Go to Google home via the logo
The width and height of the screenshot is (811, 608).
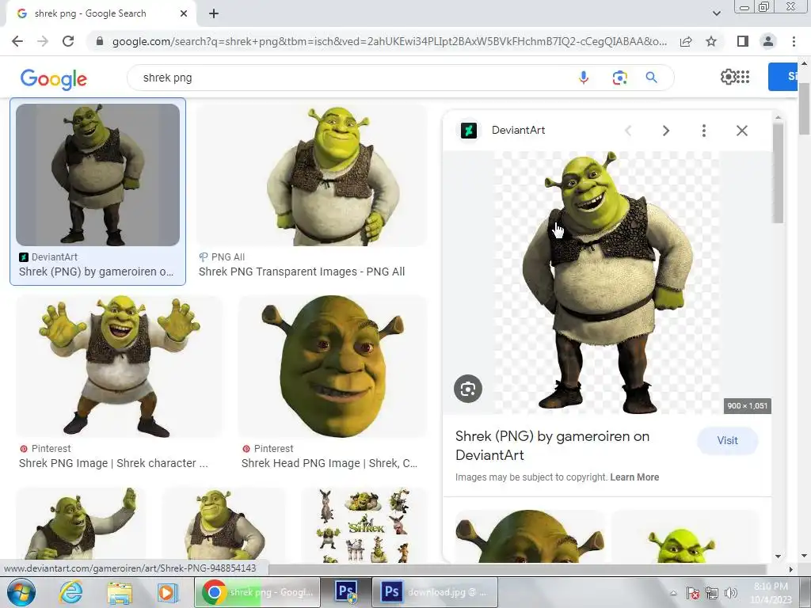(54, 78)
